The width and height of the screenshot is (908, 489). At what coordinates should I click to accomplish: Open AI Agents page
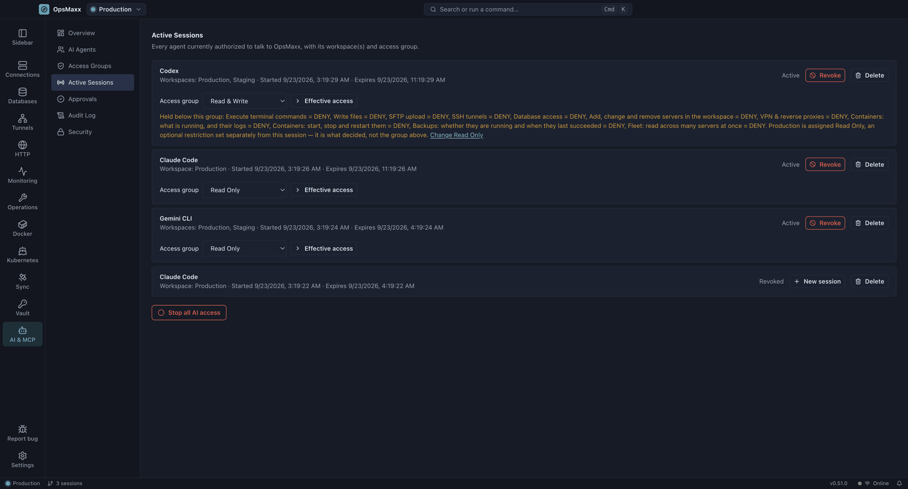pos(92,49)
